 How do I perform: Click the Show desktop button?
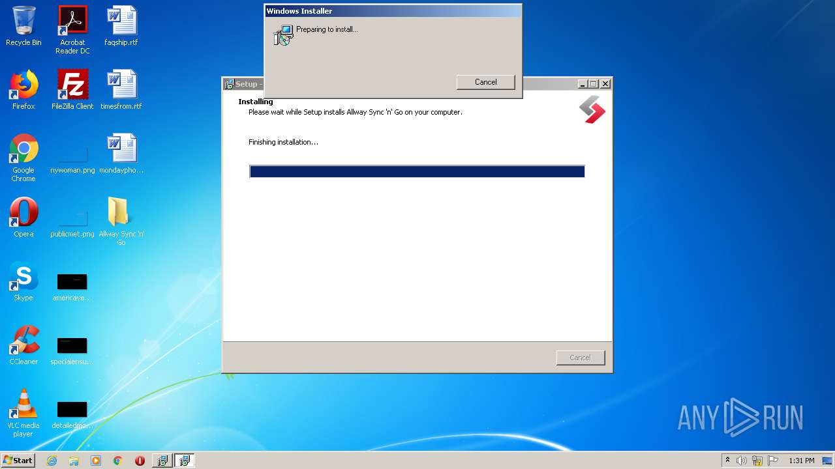(x=828, y=461)
